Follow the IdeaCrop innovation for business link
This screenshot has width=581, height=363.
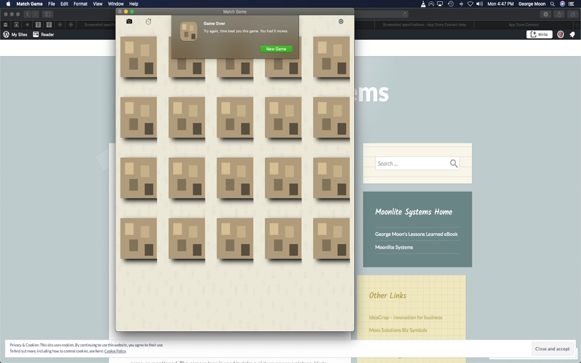click(x=405, y=317)
